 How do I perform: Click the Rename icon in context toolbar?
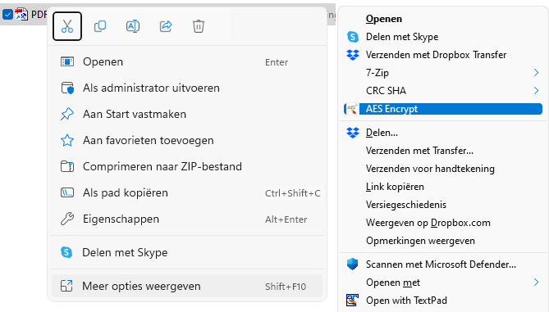(x=133, y=26)
